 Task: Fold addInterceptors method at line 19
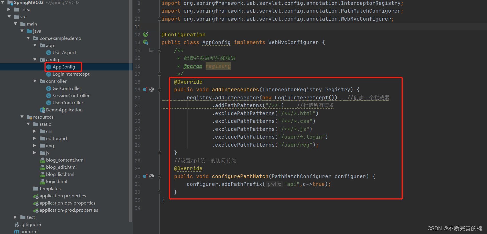[x=159, y=90]
